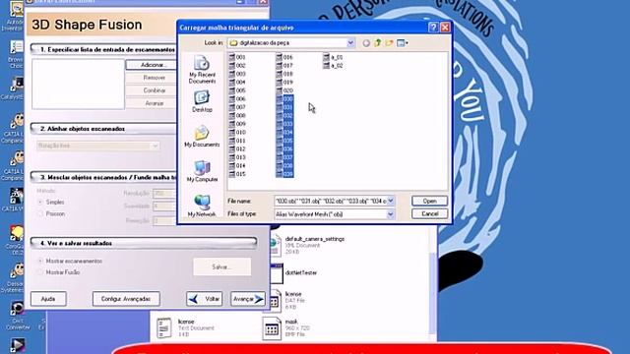This screenshot has width=630, height=354.
Task: Open My Network in places bar
Action: pyautogui.click(x=202, y=206)
